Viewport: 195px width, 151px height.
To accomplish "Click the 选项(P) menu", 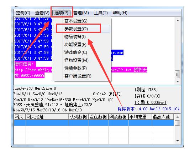I will point(61,13).
